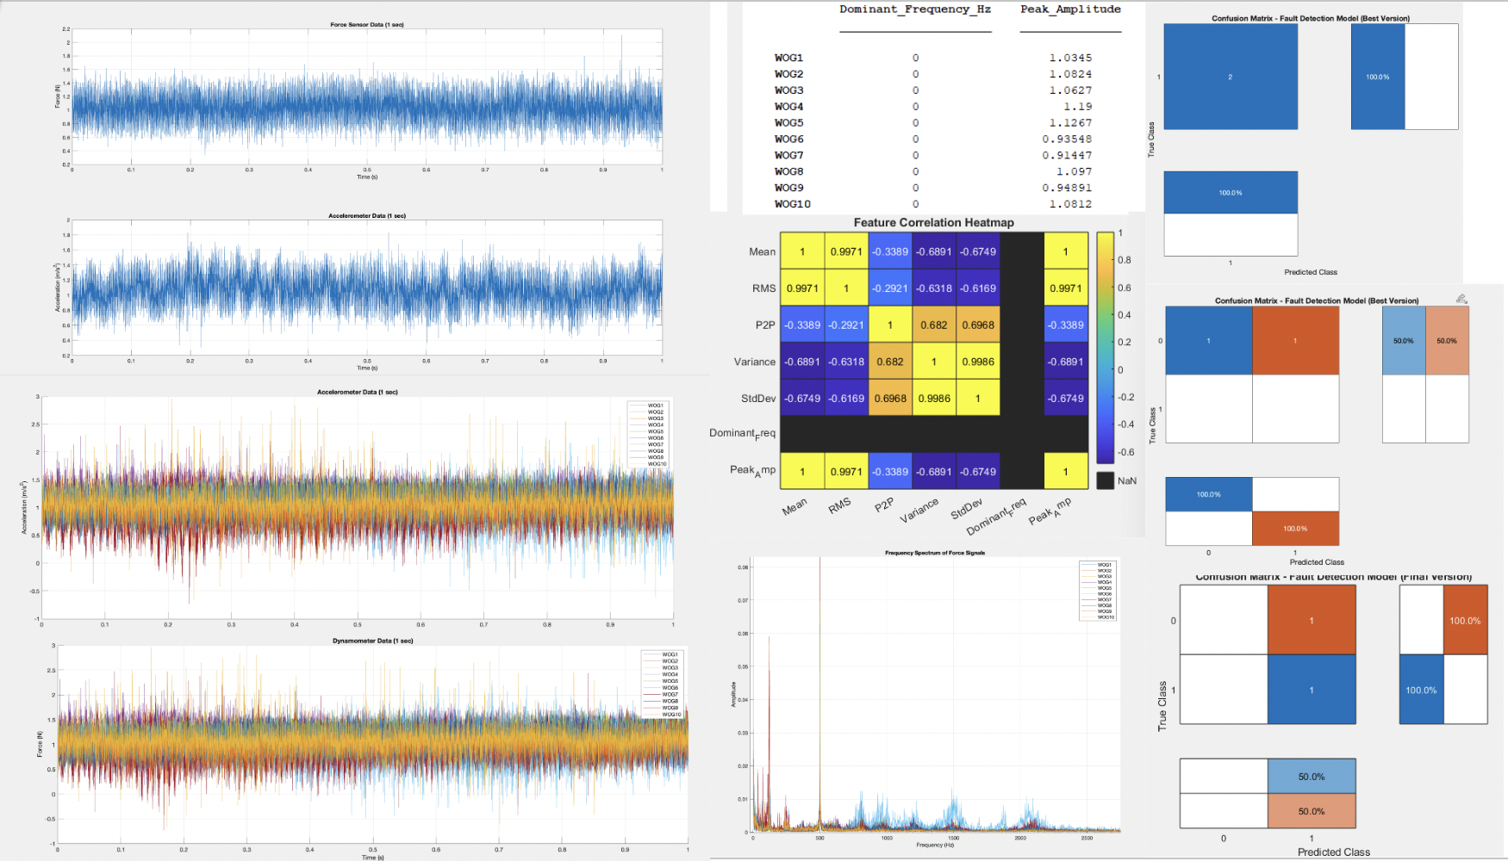
Task: Pick heatmap cell at row StdDev, column StdDev
Action: click(x=977, y=399)
